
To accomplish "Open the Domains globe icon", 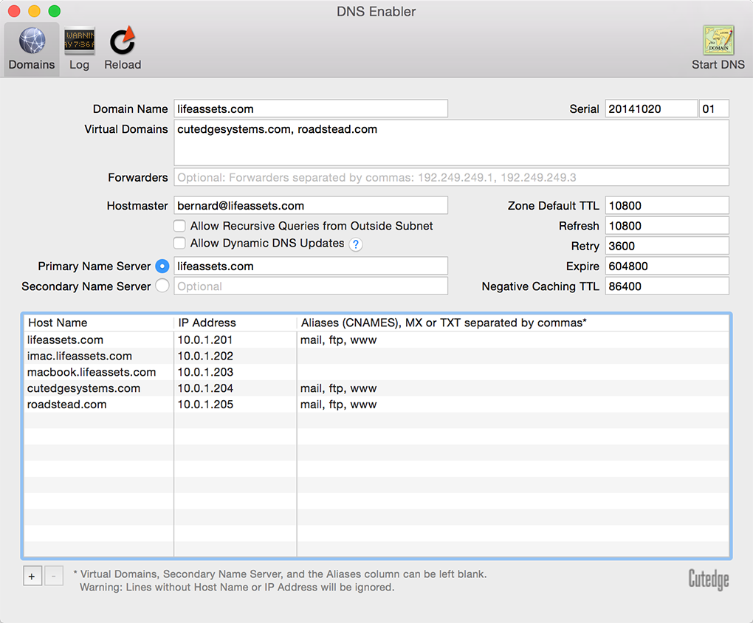I will pyautogui.click(x=32, y=41).
